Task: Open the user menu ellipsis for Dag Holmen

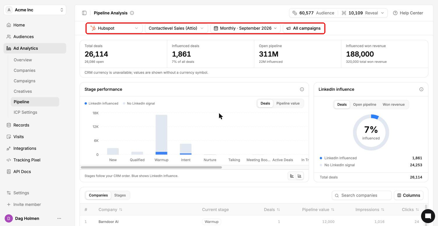Action: (59, 218)
